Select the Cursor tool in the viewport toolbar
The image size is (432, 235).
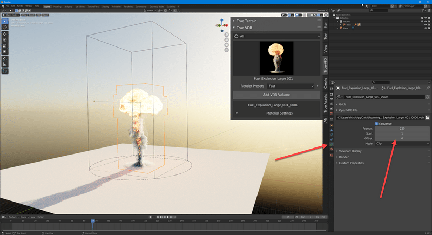click(5, 26)
